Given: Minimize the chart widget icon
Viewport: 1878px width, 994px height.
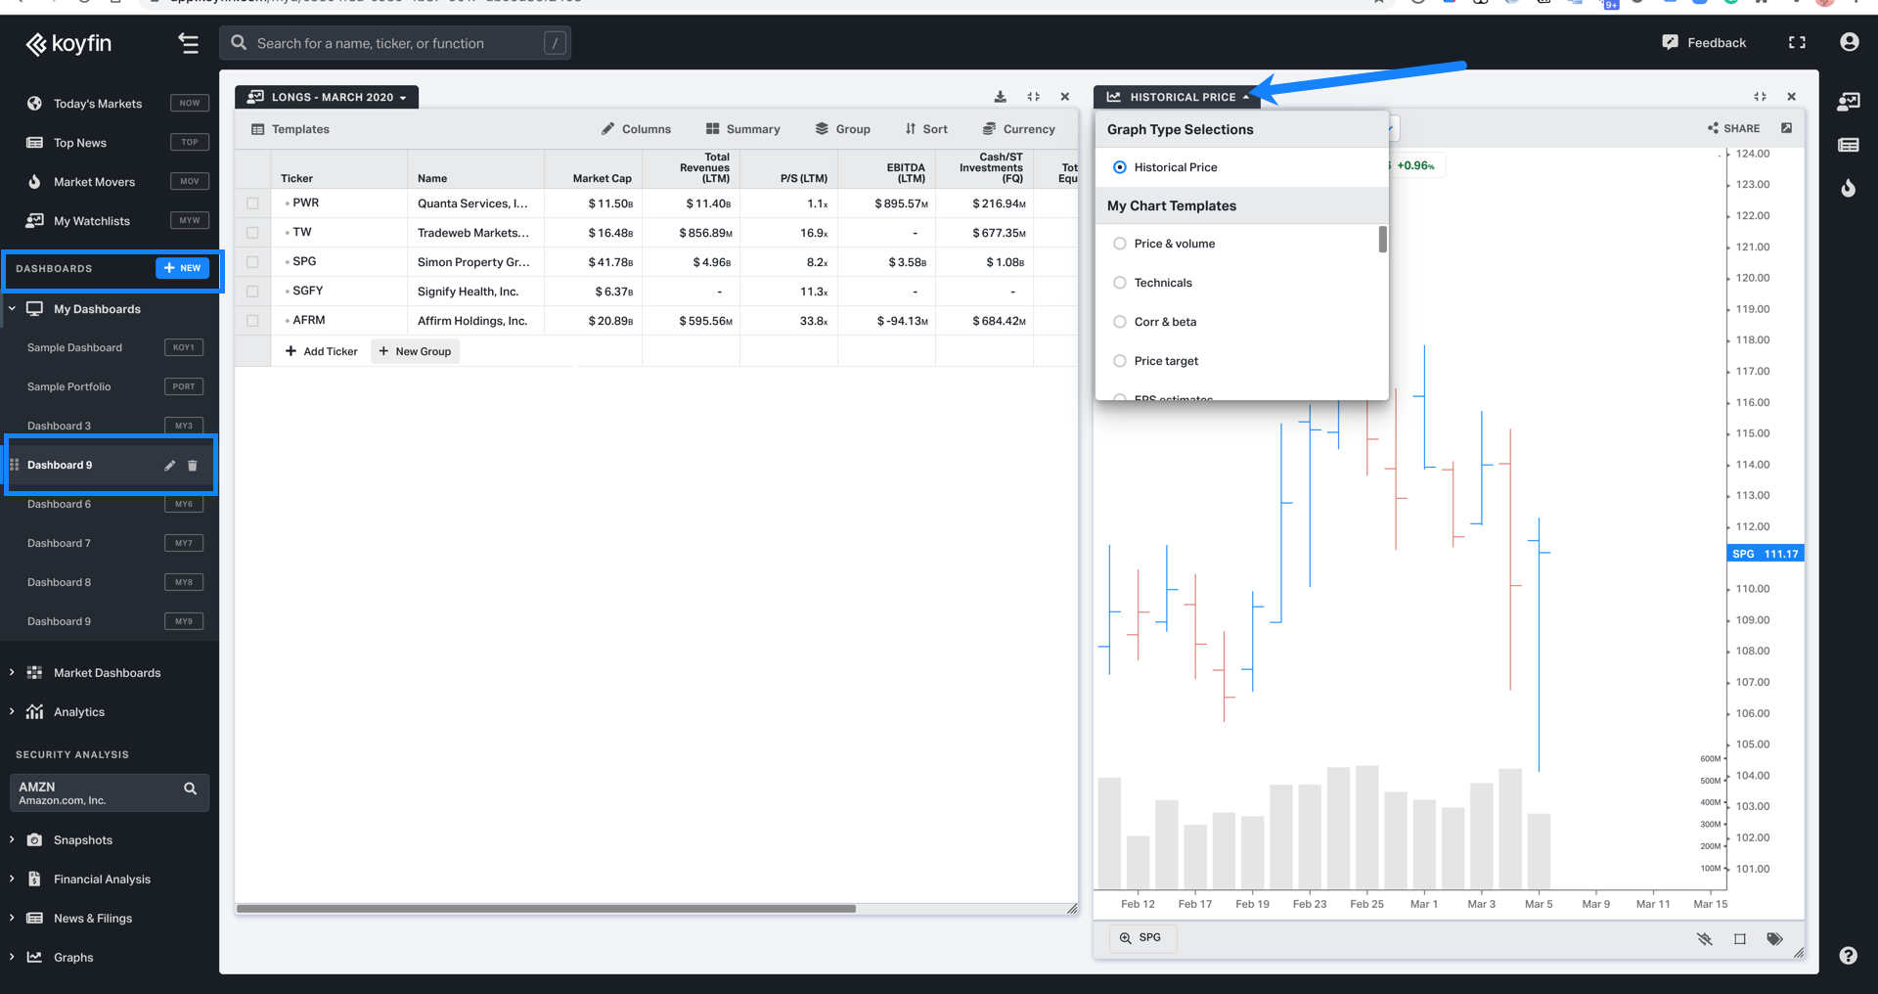Looking at the screenshot, I should pos(1760,97).
